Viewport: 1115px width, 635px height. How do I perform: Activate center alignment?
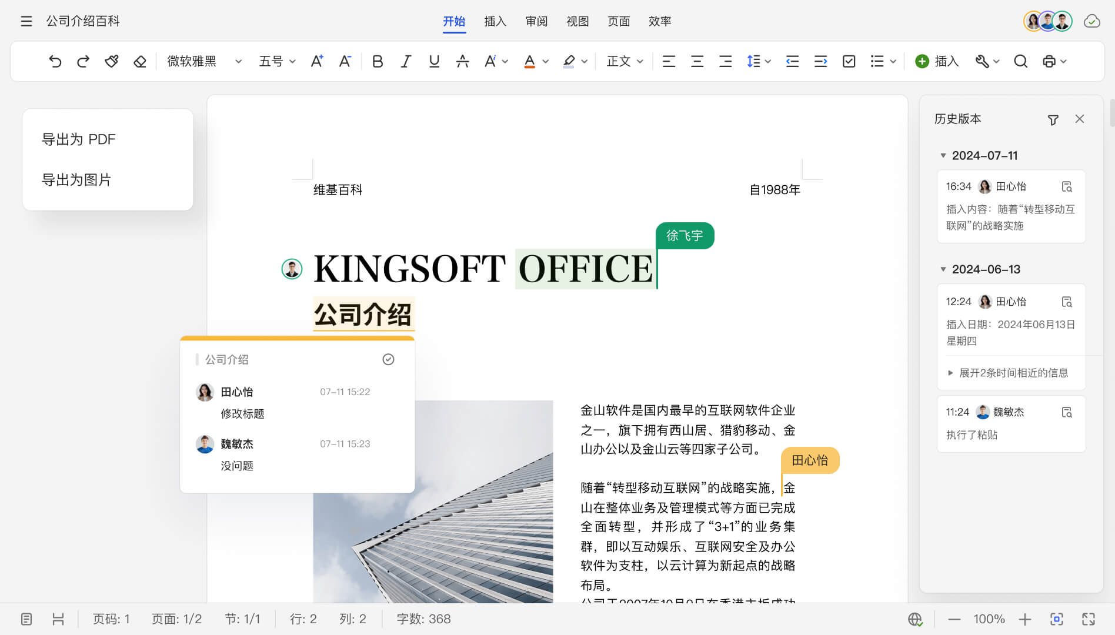click(x=697, y=61)
